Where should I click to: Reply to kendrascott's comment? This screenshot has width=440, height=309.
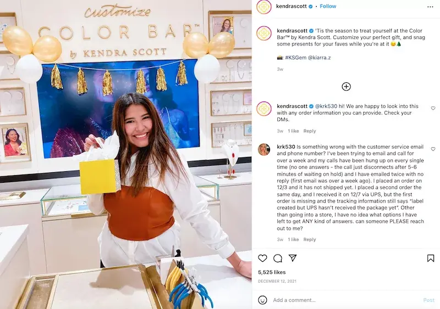[310, 131]
